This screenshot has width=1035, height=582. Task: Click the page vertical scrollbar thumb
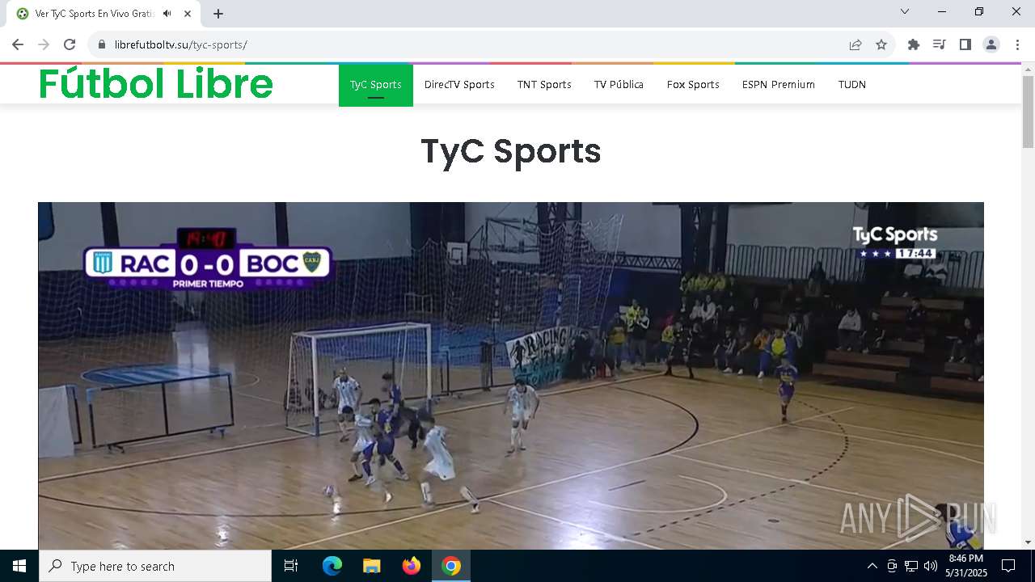[x=1029, y=112]
